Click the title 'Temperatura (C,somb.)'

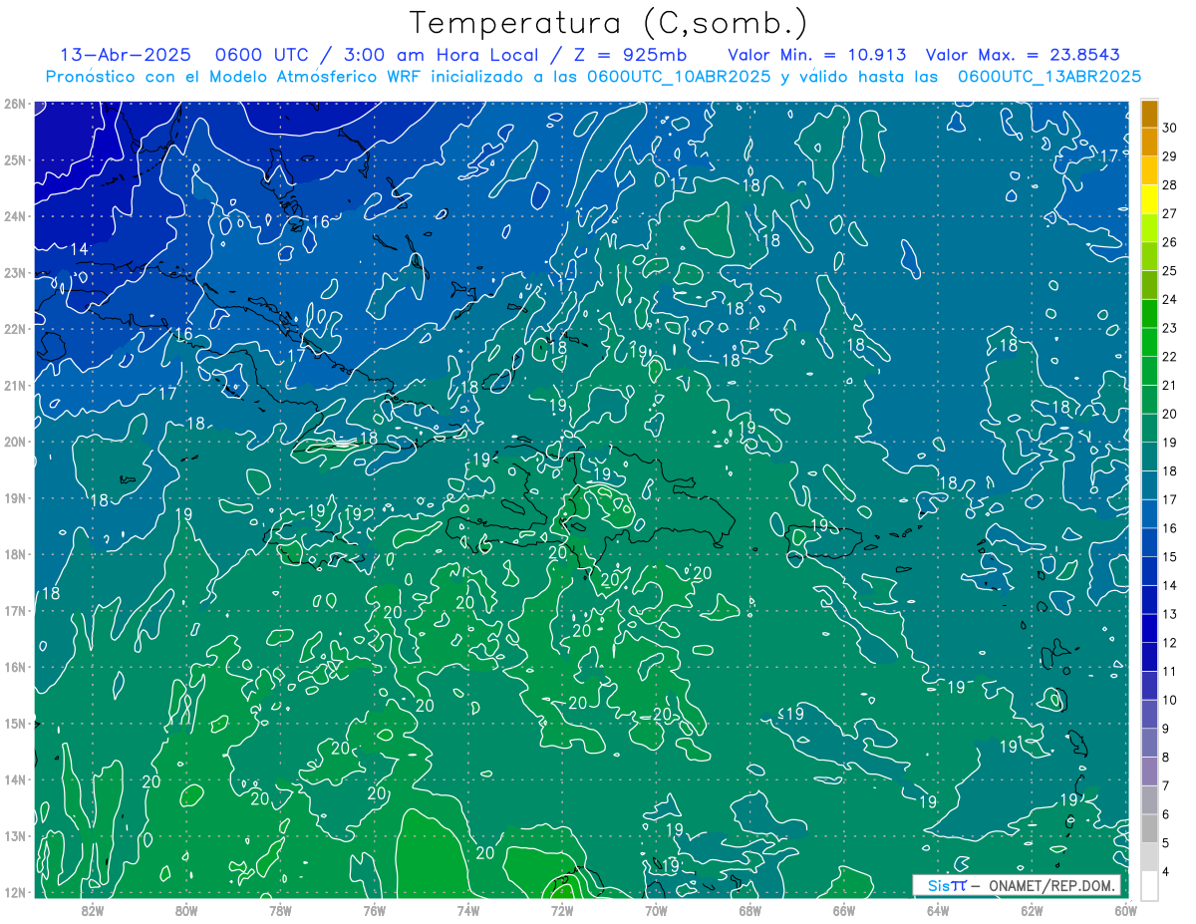609,24
